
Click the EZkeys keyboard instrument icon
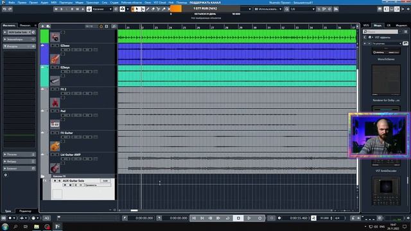55,81
